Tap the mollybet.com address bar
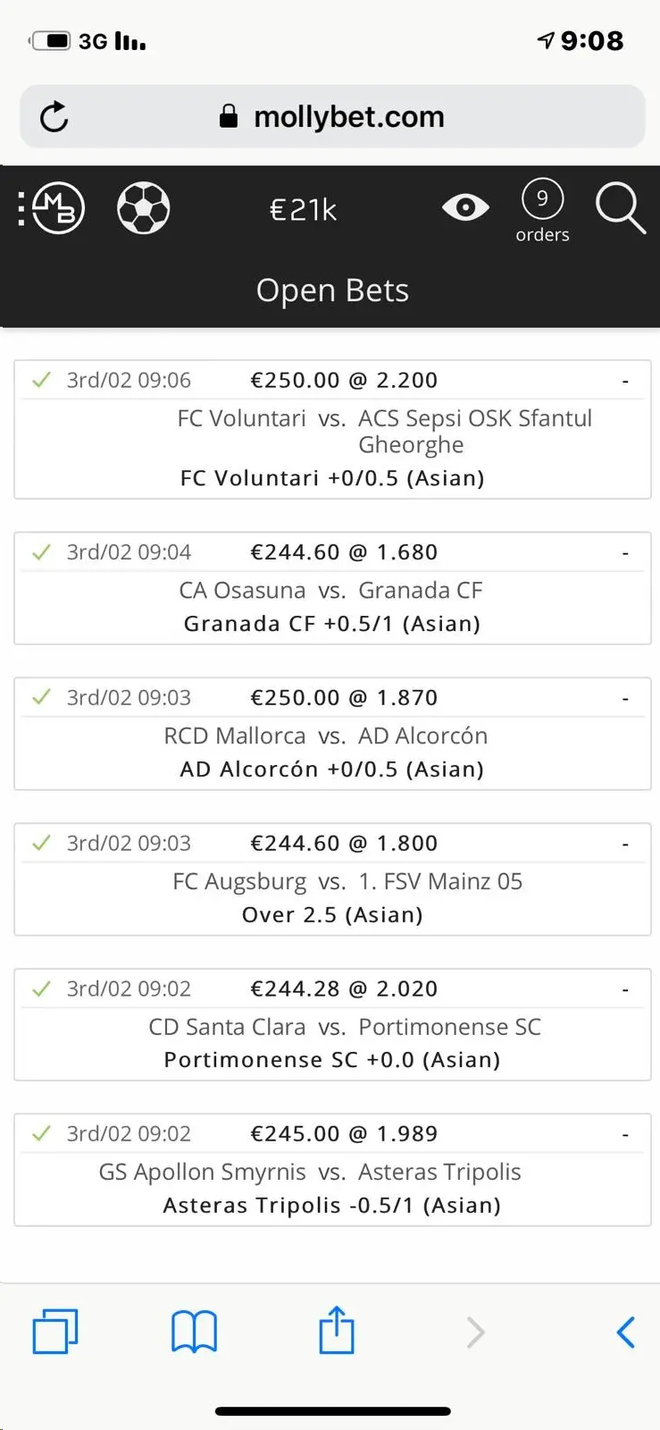The image size is (660, 1430). coord(348,117)
